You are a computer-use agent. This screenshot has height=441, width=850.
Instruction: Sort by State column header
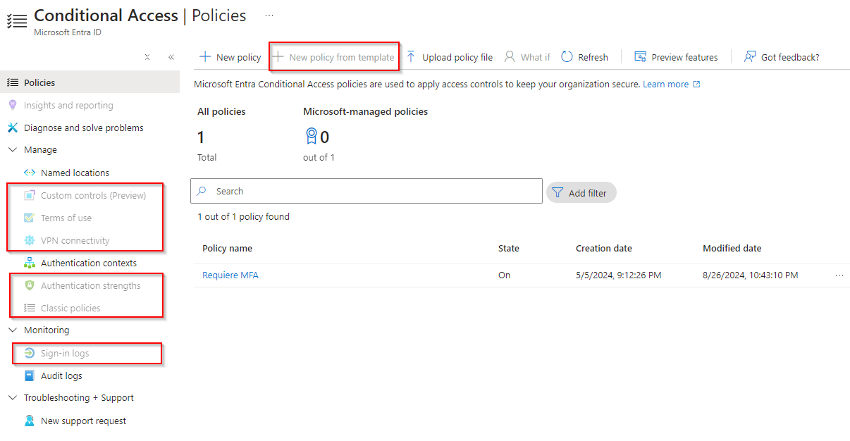(x=509, y=248)
